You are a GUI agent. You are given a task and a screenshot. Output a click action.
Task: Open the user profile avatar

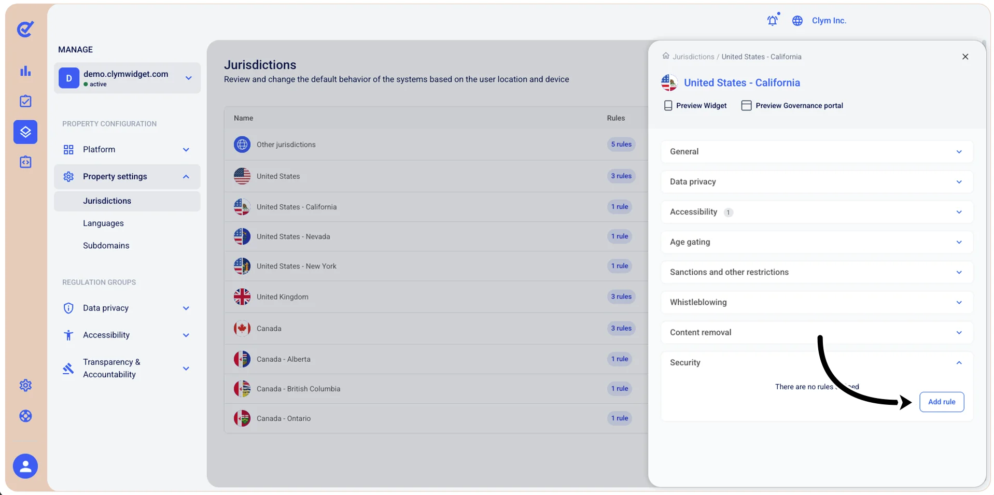tap(25, 466)
